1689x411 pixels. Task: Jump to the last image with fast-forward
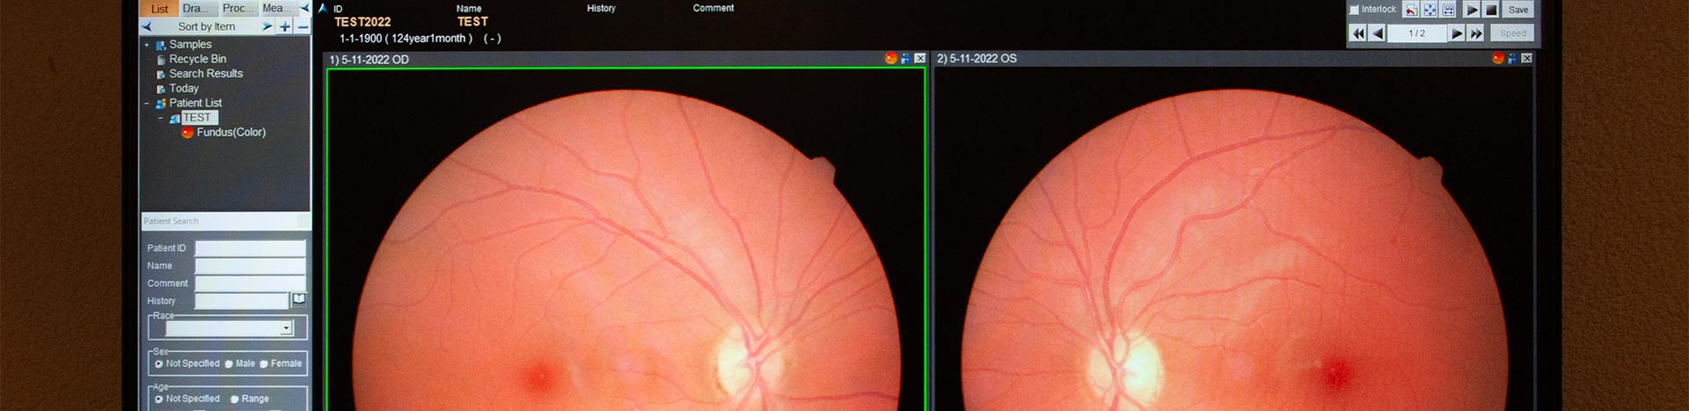point(1476,33)
